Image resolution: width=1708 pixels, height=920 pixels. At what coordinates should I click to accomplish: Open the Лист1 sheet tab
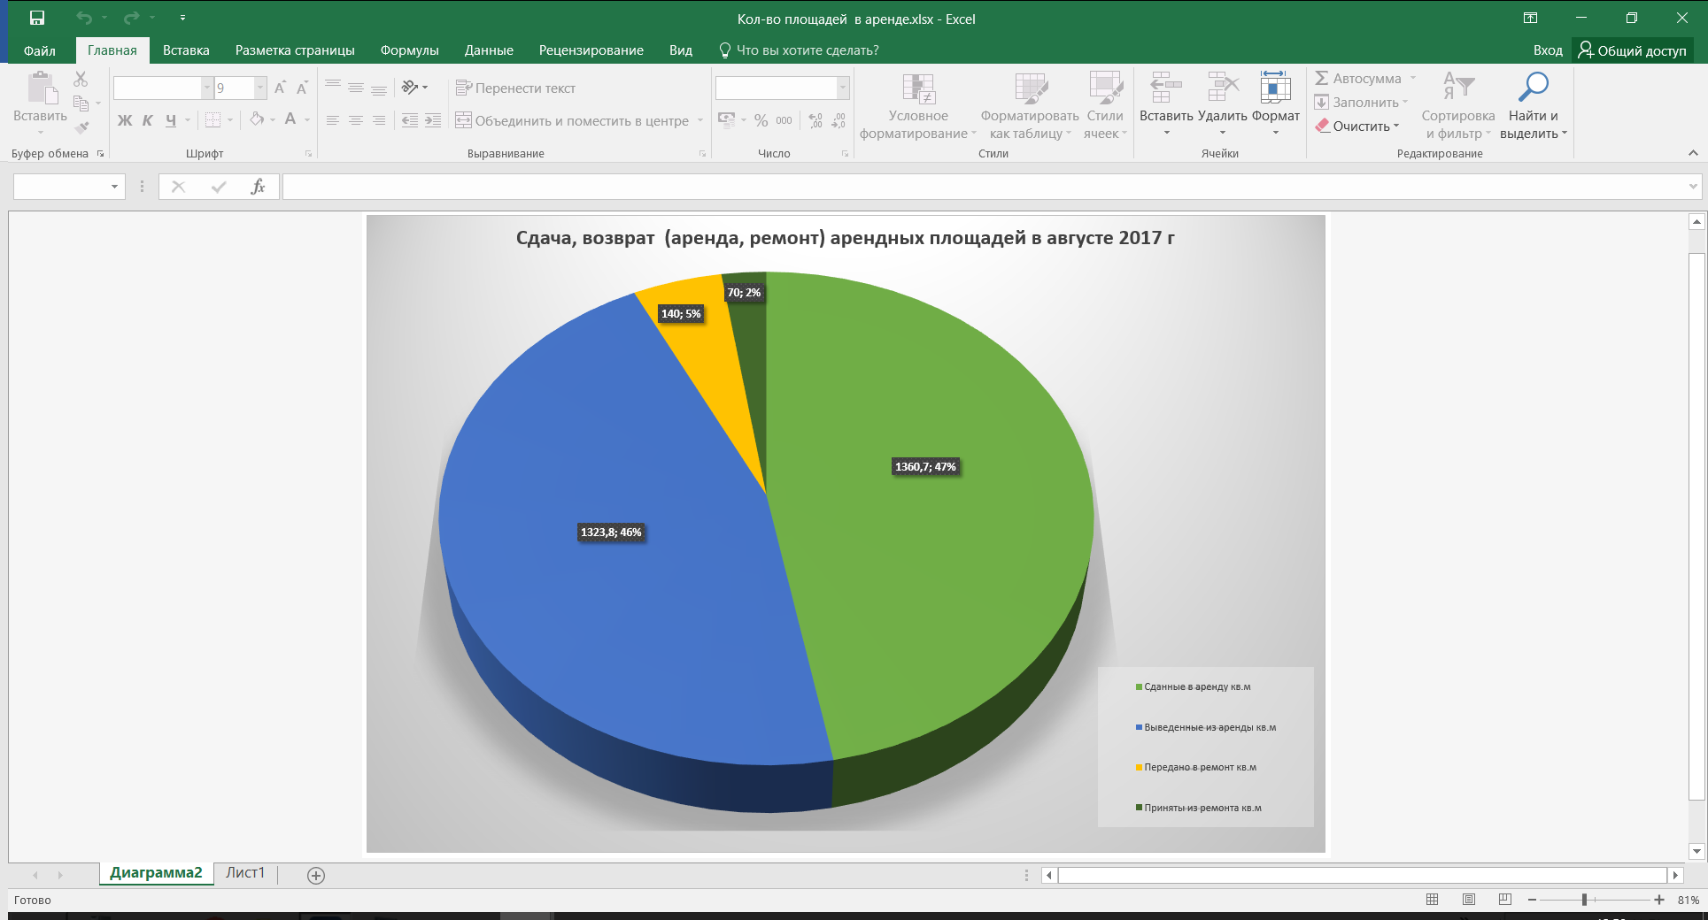coord(245,873)
